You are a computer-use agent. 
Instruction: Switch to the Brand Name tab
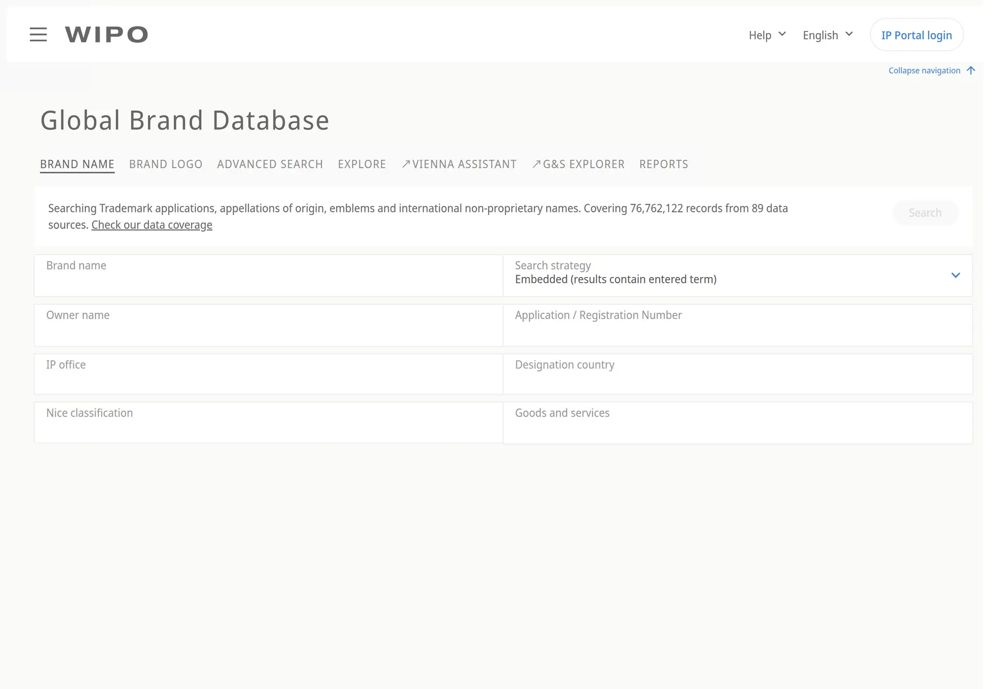point(77,164)
